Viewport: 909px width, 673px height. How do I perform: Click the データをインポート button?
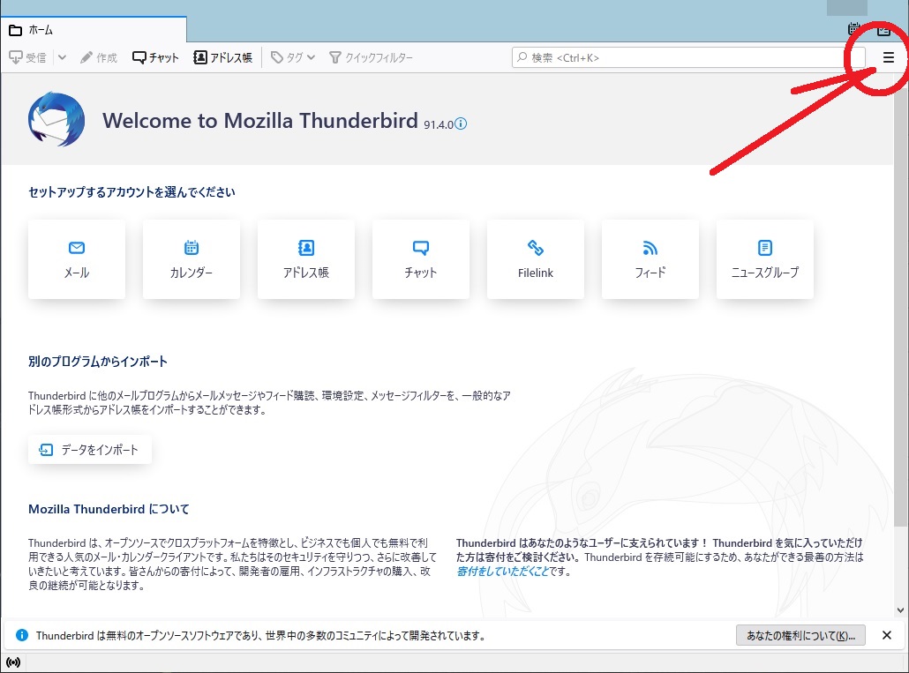point(90,450)
